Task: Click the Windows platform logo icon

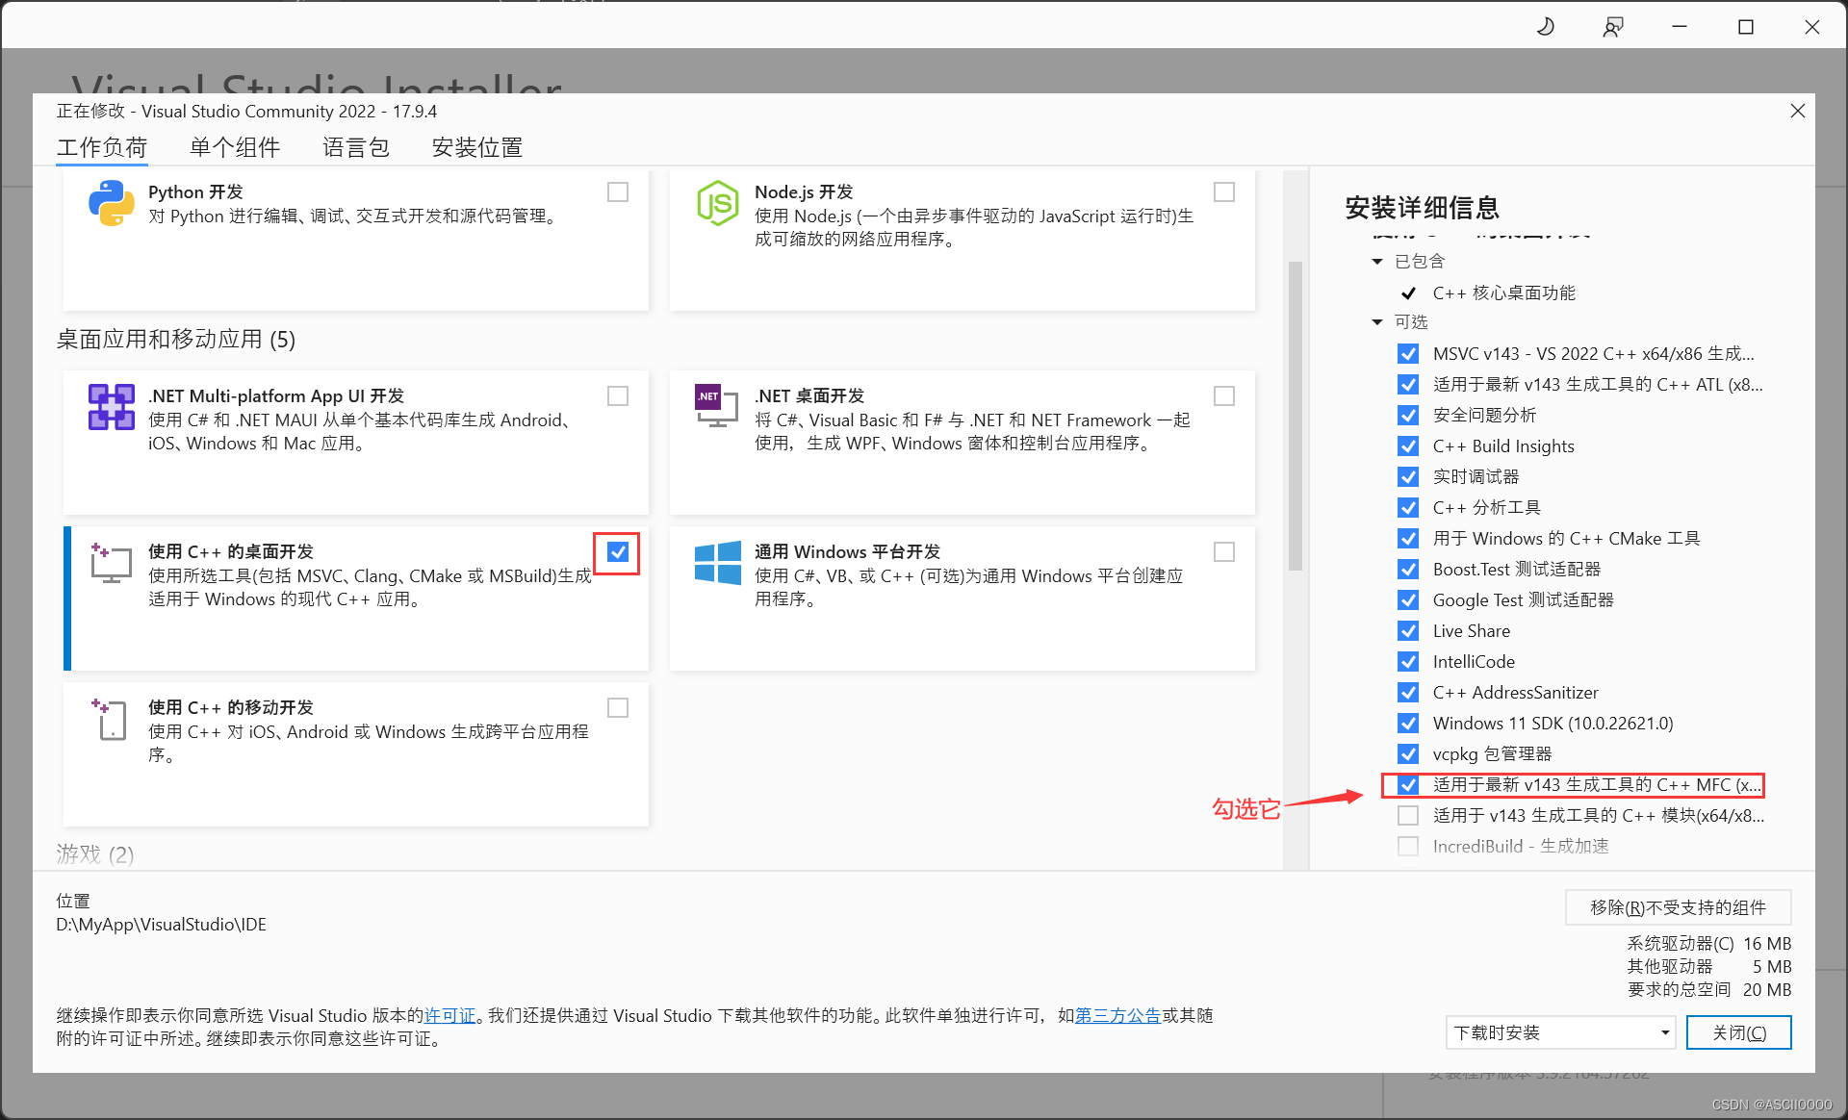Action: pyautogui.click(x=718, y=562)
